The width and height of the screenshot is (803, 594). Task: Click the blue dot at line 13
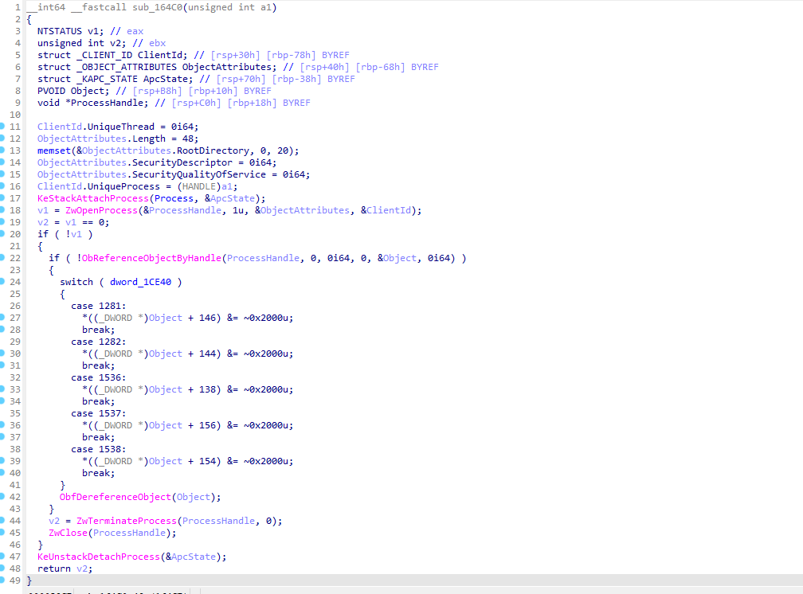click(x=4, y=150)
